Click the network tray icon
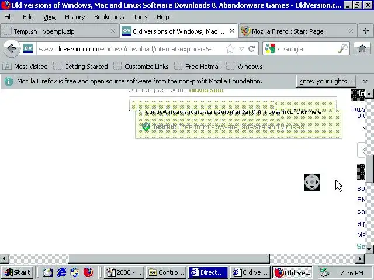The width and height of the screenshot is (374, 280). tap(324, 272)
